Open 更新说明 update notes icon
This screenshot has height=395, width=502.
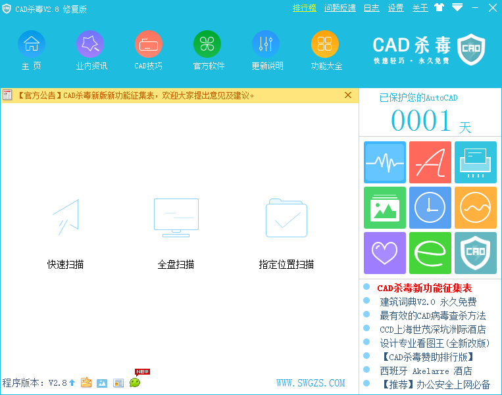pos(266,44)
